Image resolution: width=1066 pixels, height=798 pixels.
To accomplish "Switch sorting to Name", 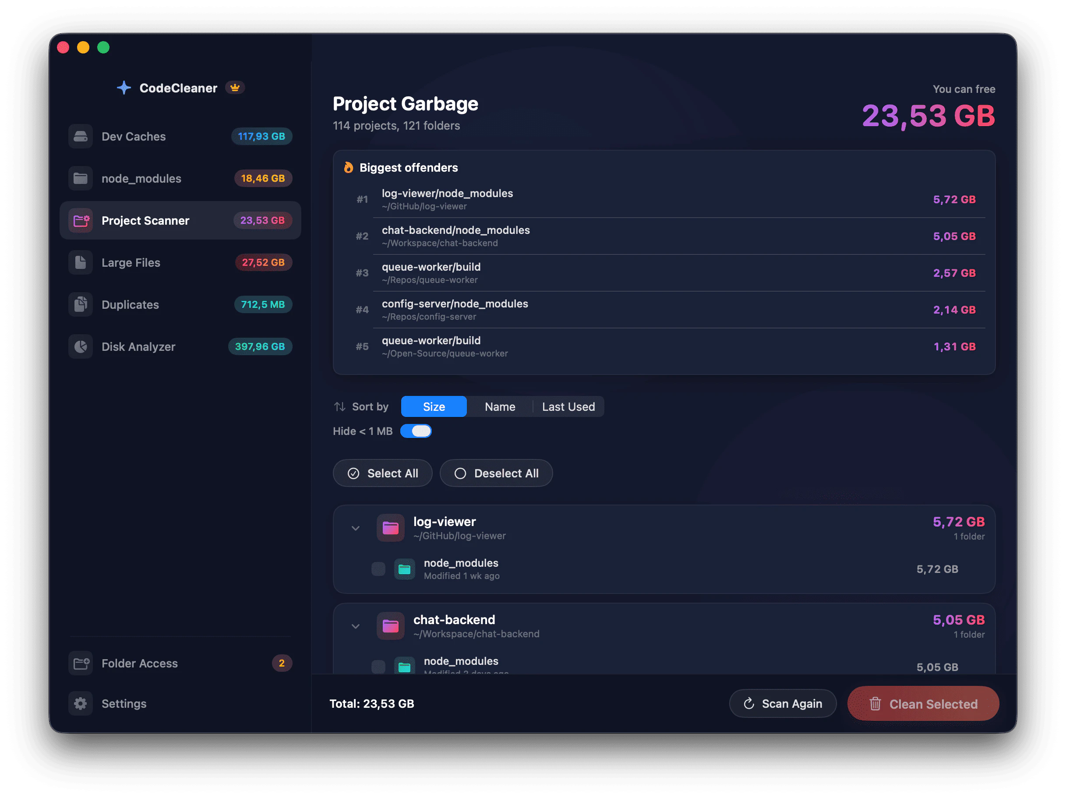I will pyautogui.click(x=499, y=406).
